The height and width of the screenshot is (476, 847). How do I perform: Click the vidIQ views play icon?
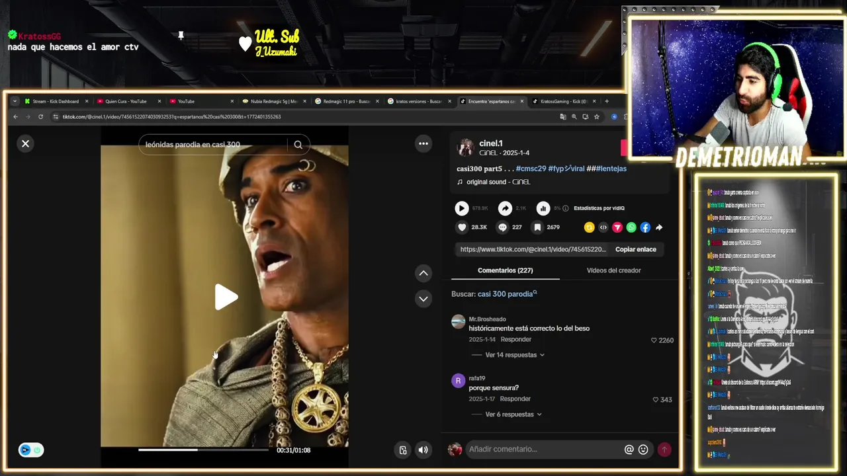461,208
